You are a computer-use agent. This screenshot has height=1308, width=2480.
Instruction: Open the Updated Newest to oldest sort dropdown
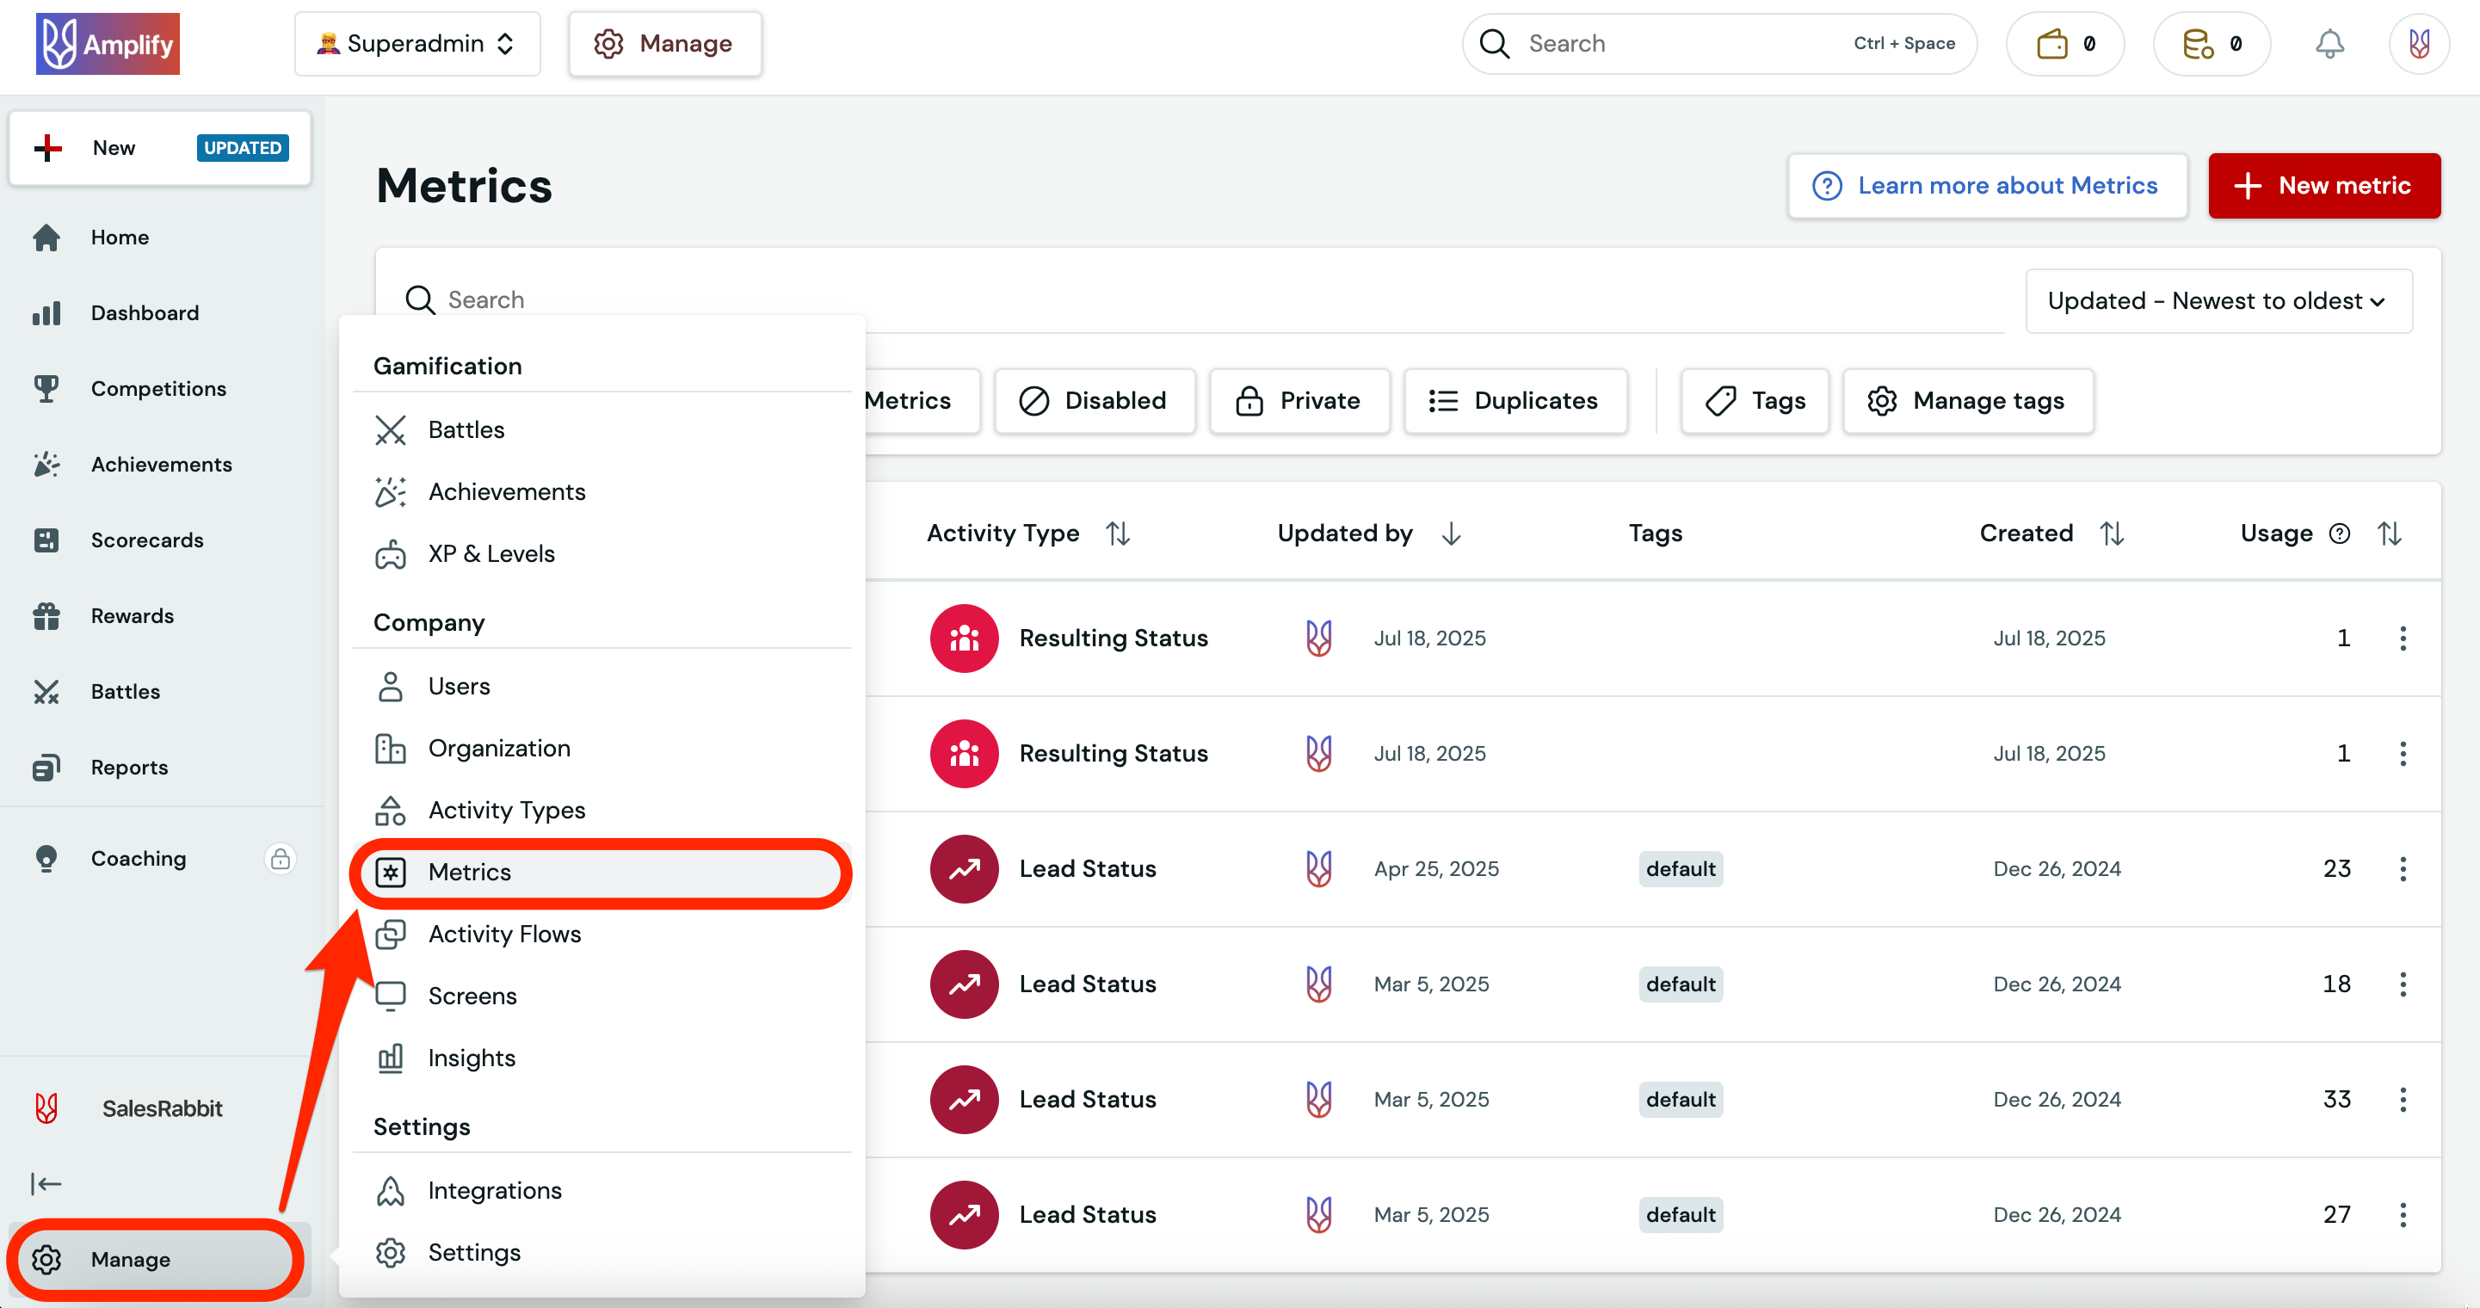pyautogui.click(x=2218, y=300)
